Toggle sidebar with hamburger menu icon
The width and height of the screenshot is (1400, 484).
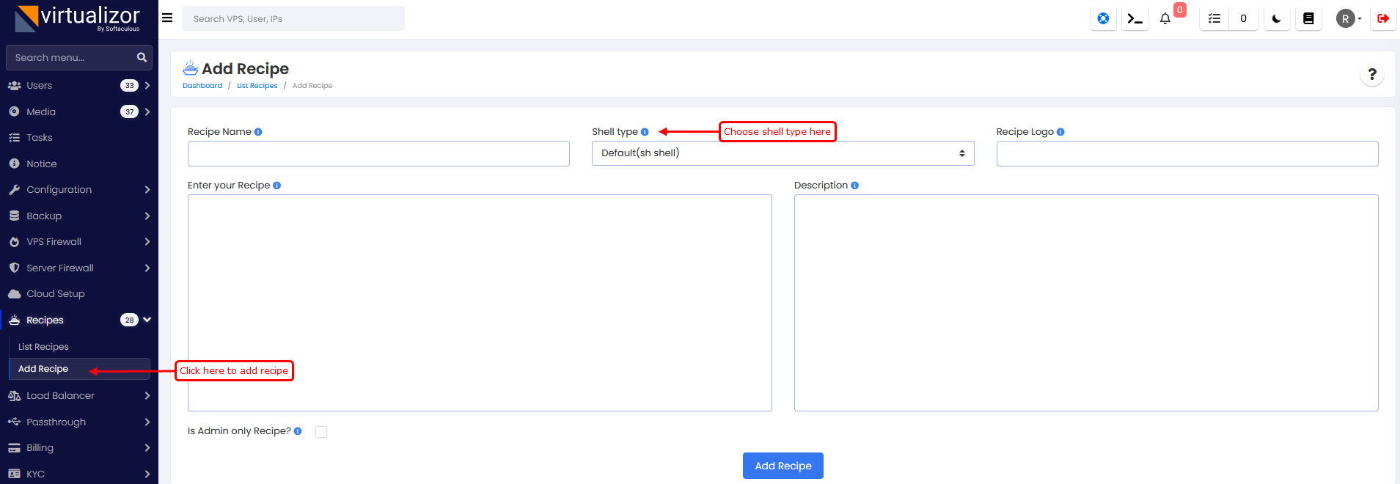pos(167,18)
